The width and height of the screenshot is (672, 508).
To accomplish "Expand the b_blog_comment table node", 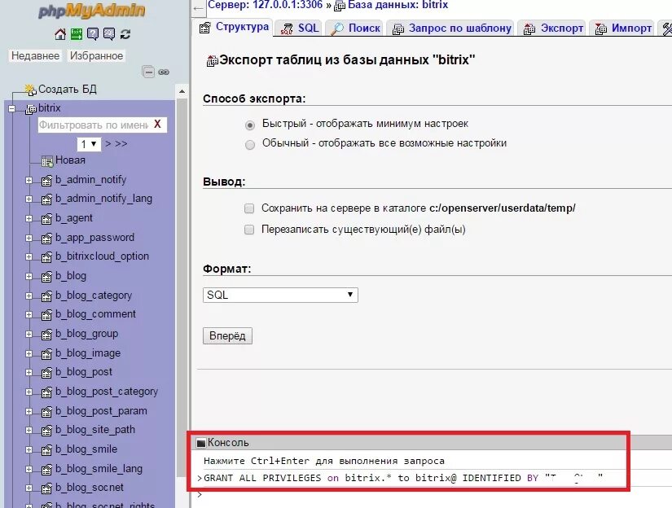I will click(x=29, y=315).
